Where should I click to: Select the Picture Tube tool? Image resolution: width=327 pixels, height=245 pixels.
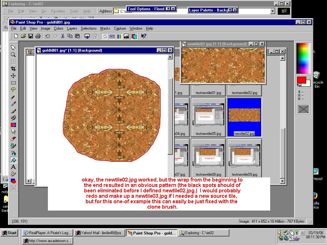[13, 146]
